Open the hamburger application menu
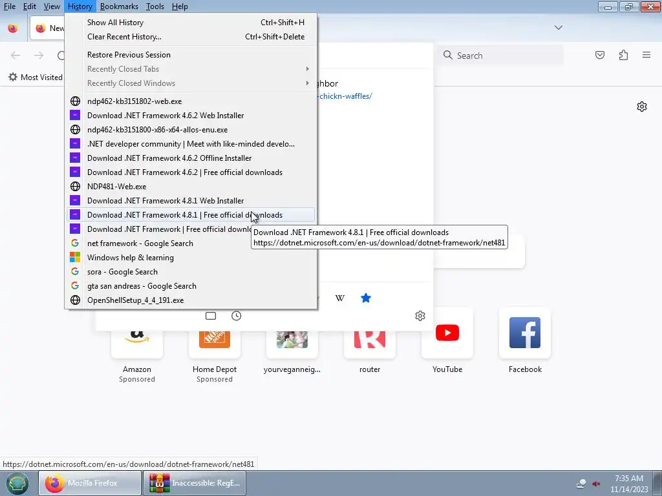This screenshot has width=662, height=496. 646,56
